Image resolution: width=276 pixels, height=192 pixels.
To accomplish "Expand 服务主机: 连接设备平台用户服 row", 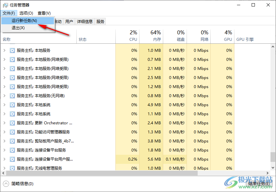I will pos(5,159).
